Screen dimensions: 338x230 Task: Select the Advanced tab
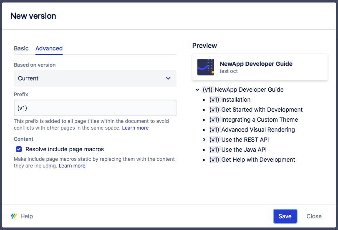click(x=49, y=48)
